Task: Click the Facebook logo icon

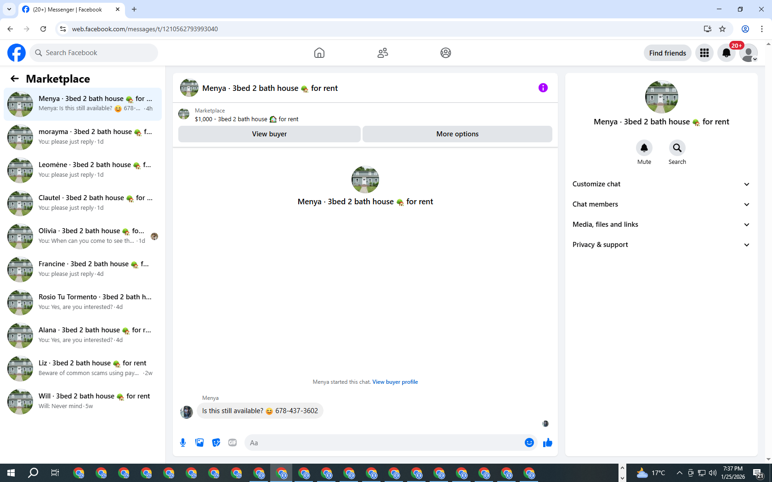Action: tap(17, 53)
